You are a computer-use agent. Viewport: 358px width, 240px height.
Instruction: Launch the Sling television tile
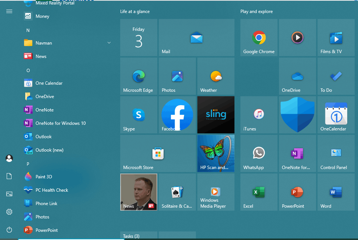(216, 115)
